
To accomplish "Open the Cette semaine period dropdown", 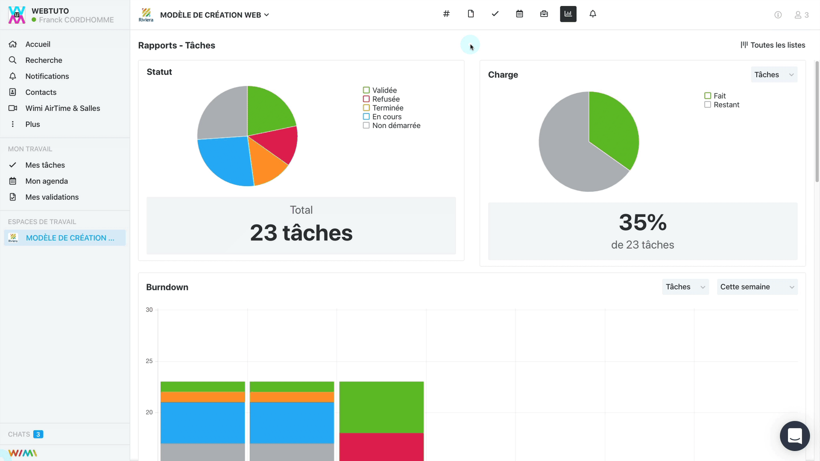I will [x=757, y=287].
